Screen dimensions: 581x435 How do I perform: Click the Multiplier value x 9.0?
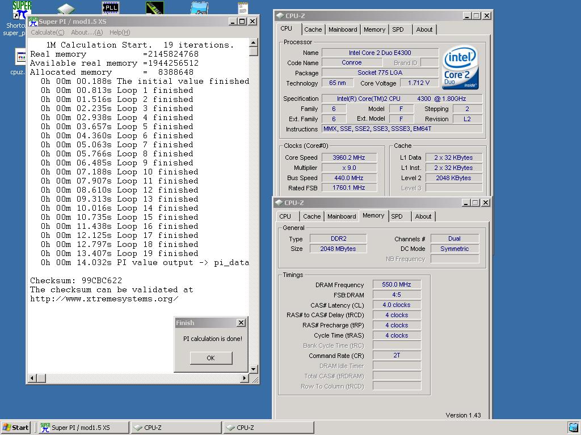point(349,168)
